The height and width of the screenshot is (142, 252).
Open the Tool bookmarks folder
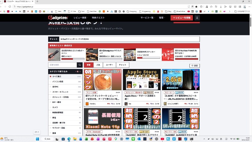point(81,11)
